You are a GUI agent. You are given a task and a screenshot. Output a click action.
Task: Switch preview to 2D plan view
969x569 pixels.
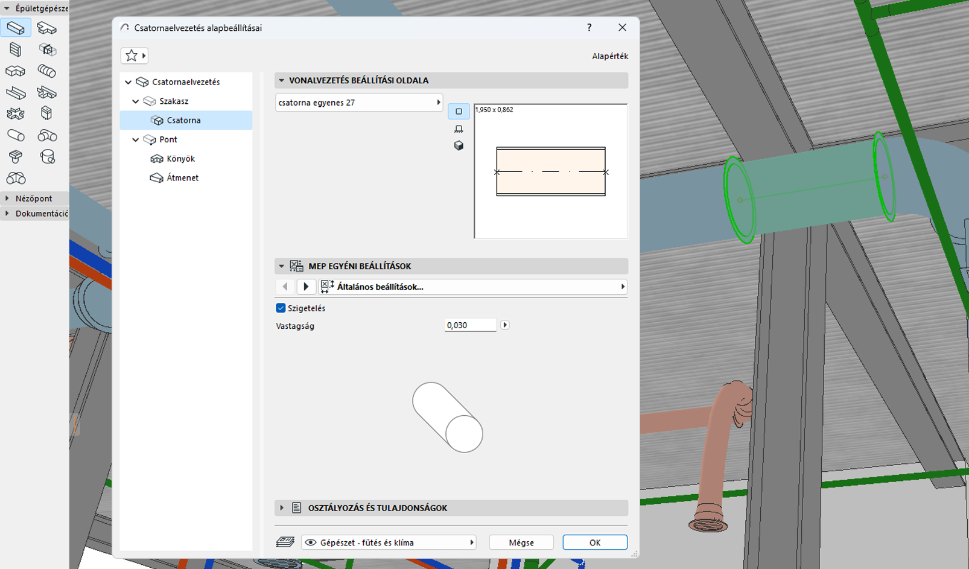click(x=459, y=112)
